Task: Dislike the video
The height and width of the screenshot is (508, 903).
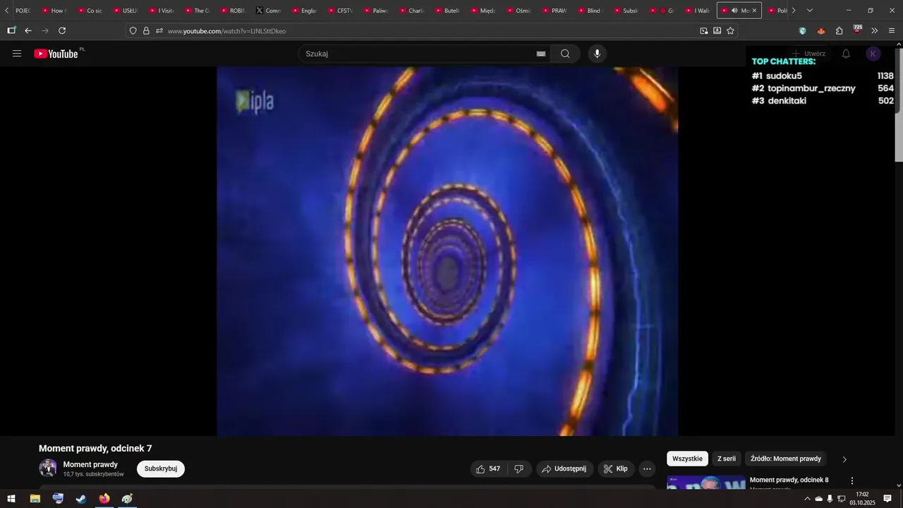Action: tap(519, 468)
